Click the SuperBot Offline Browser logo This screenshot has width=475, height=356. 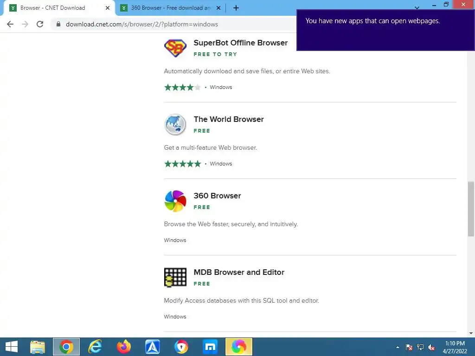coord(175,48)
